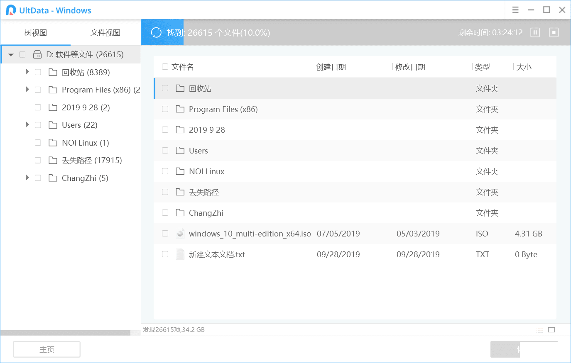The height and width of the screenshot is (363, 571).
Task: Click status text 发现26615项,34.2 GB
Action: (x=174, y=330)
